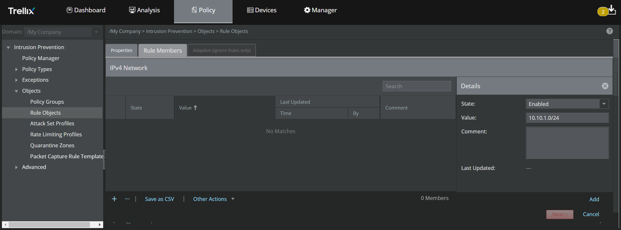This screenshot has height=230, width=621.
Task: Open the Domain dropdown /My Company
Action: point(62,32)
